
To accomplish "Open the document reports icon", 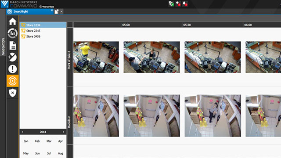I will tap(13, 45).
